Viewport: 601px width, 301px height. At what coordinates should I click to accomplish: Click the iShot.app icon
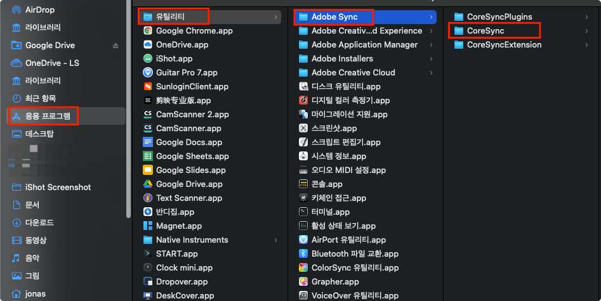tap(148, 58)
